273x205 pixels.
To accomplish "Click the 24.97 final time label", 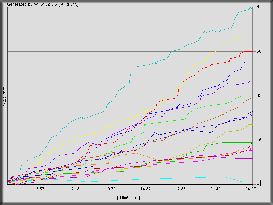I will pyautogui.click(x=251, y=189).
